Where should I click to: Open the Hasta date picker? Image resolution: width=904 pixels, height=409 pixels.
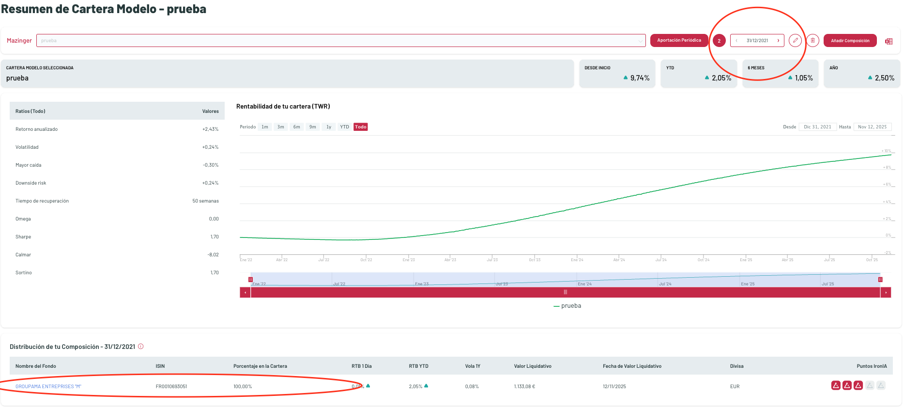tap(872, 127)
